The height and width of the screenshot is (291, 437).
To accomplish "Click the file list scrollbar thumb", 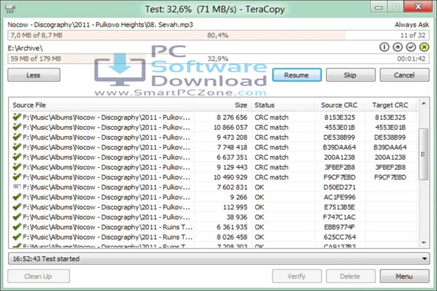I will [424, 154].
